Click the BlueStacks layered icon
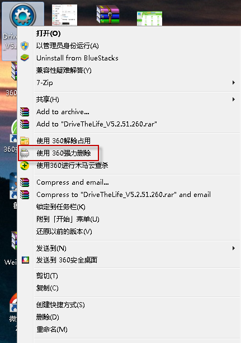The height and width of the screenshot is (343, 241). 25,58
